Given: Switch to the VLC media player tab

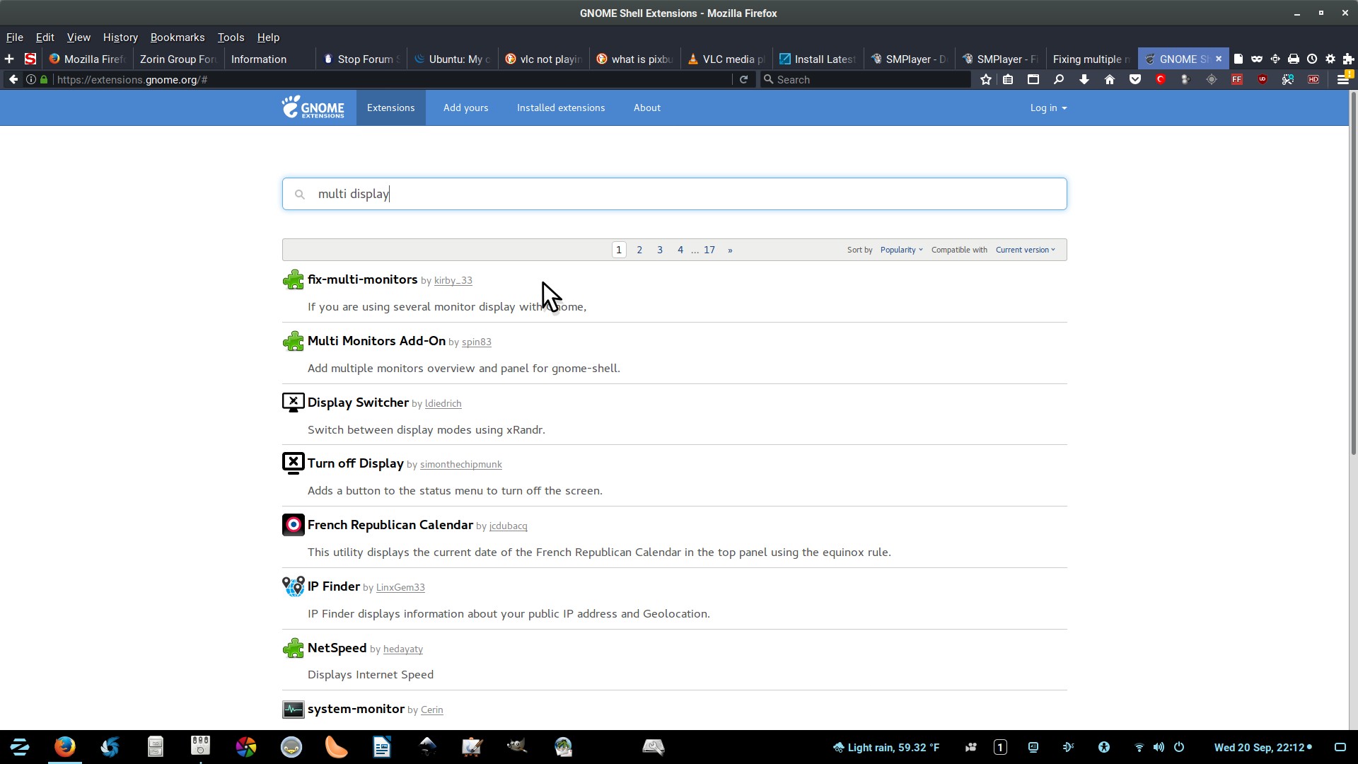Looking at the screenshot, I should coord(727,59).
